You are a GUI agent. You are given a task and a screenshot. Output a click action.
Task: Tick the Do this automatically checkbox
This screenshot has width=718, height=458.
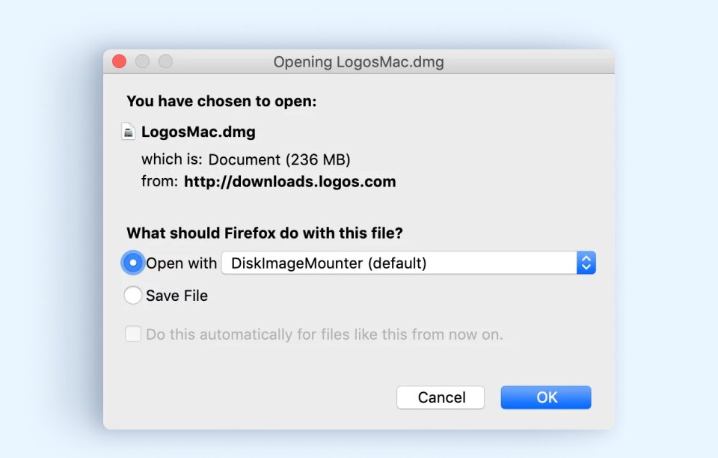coord(133,334)
